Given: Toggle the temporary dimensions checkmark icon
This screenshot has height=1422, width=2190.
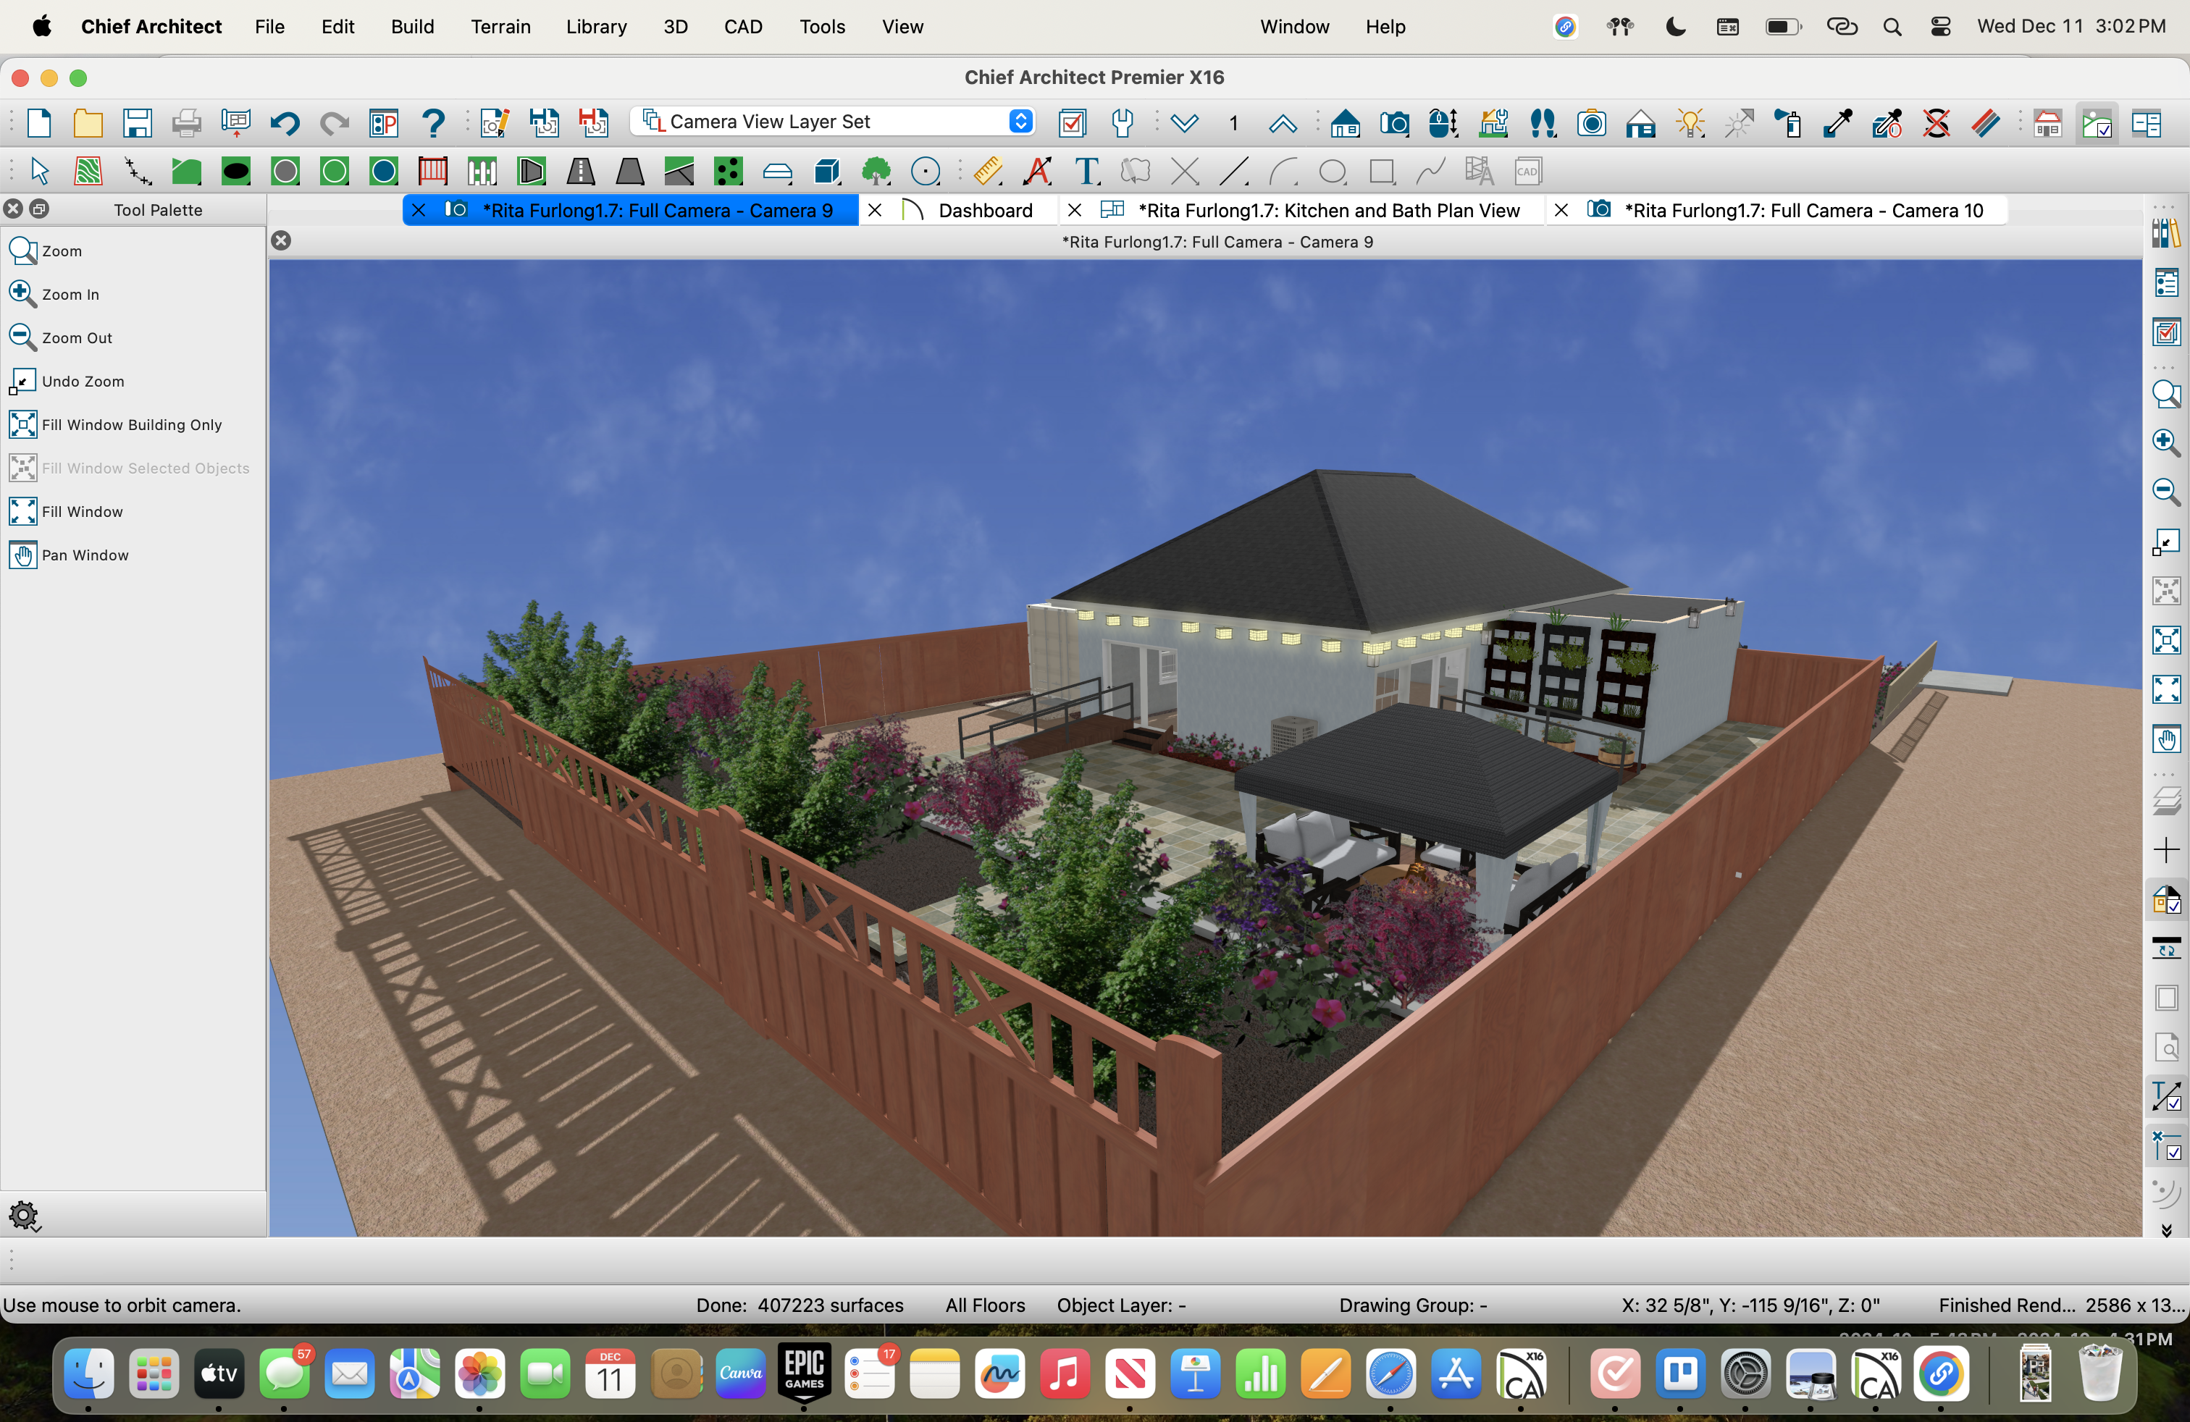Looking at the screenshot, I should pyautogui.click(x=2166, y=1146).
